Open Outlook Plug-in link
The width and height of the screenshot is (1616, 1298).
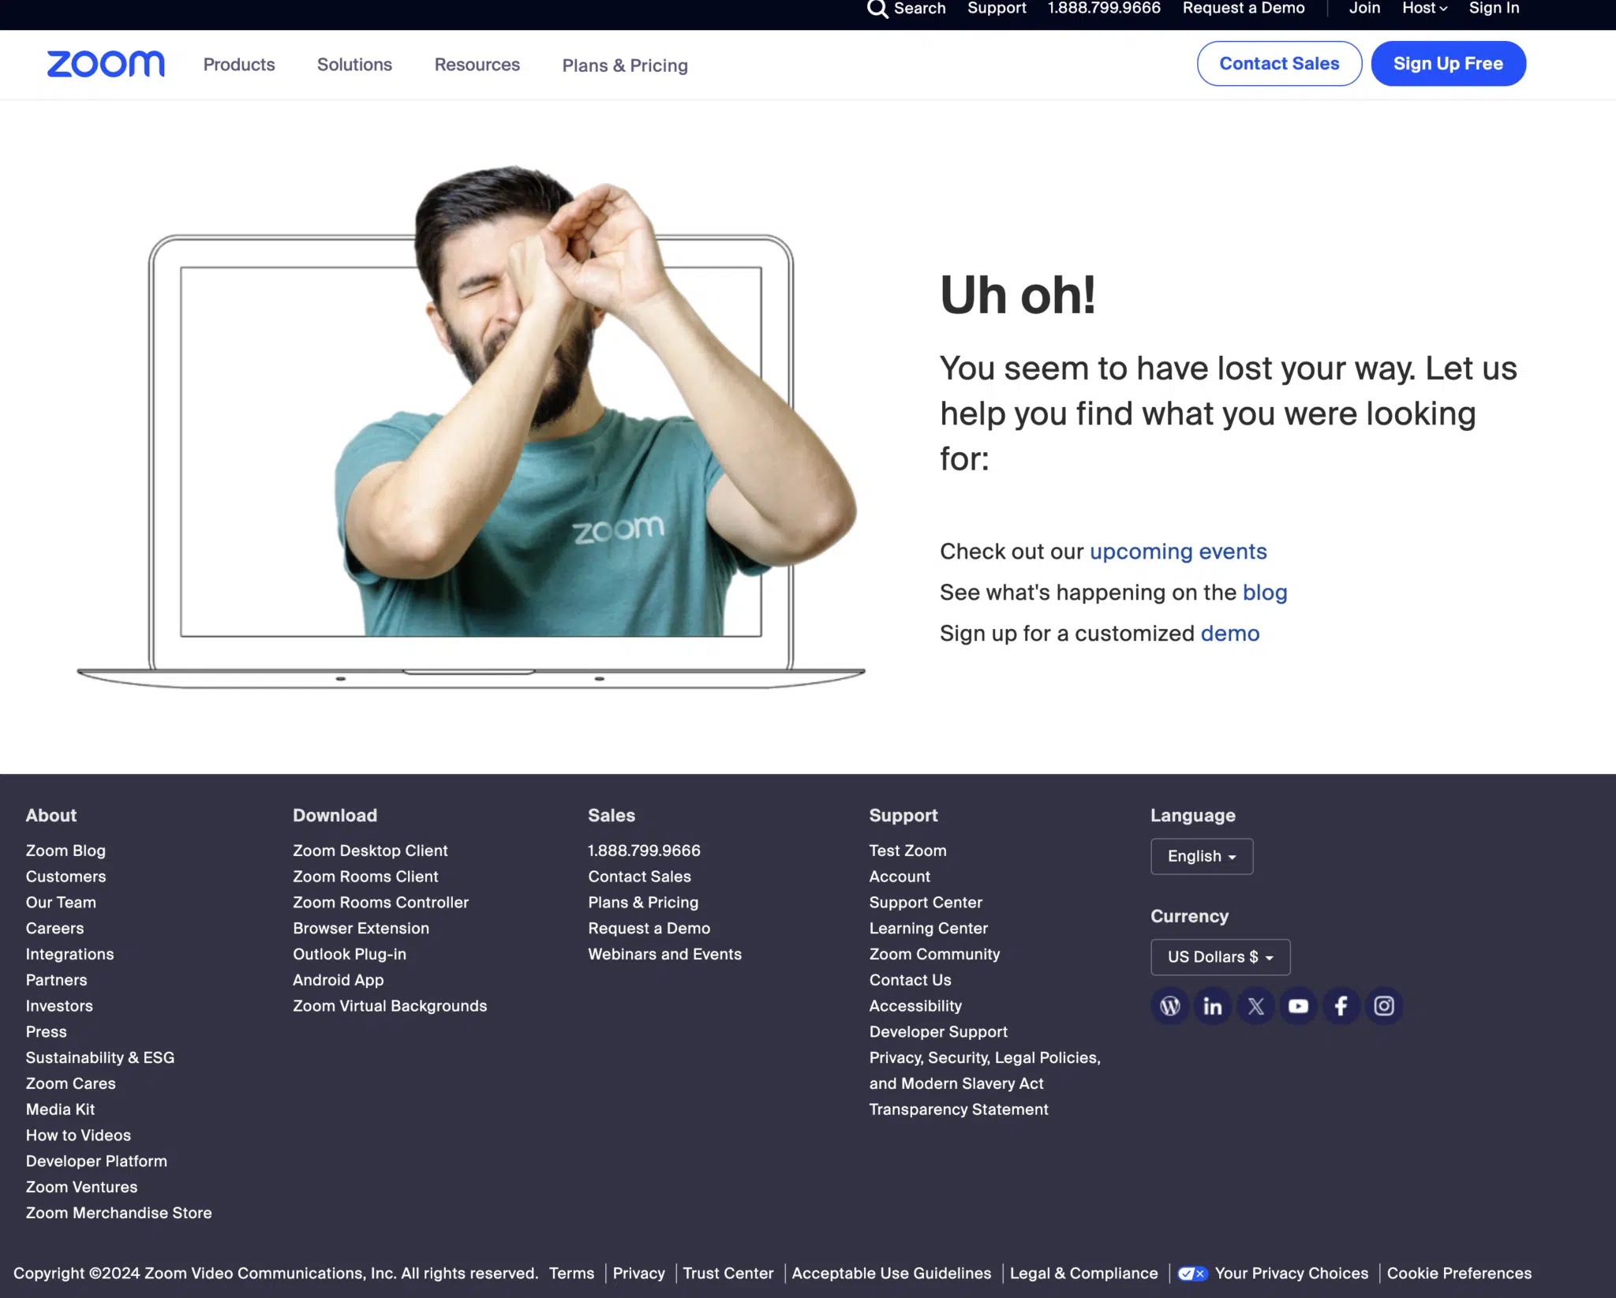pyautogui.click(x=350, y=955)
